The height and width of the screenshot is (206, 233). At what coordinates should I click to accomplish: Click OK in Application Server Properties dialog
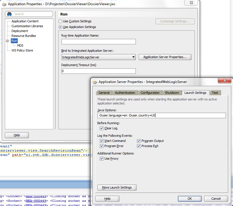[190, 199]
